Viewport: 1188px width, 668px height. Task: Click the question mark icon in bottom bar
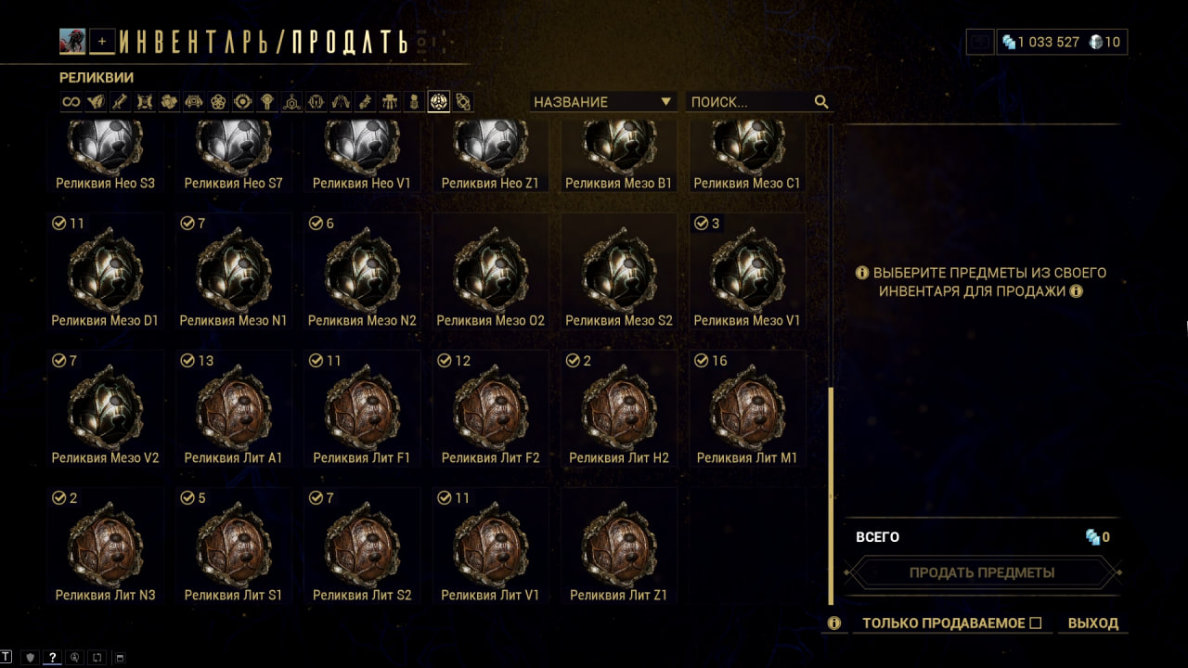pos(53,657)
